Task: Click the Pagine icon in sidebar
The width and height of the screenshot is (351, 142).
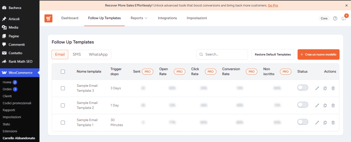Action: 4,36
